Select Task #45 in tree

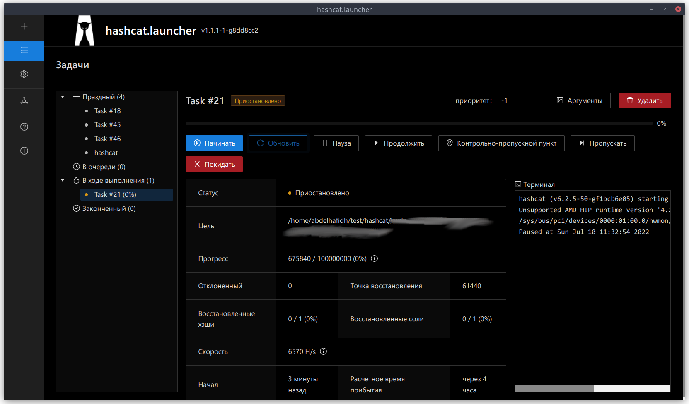(107, 124)
